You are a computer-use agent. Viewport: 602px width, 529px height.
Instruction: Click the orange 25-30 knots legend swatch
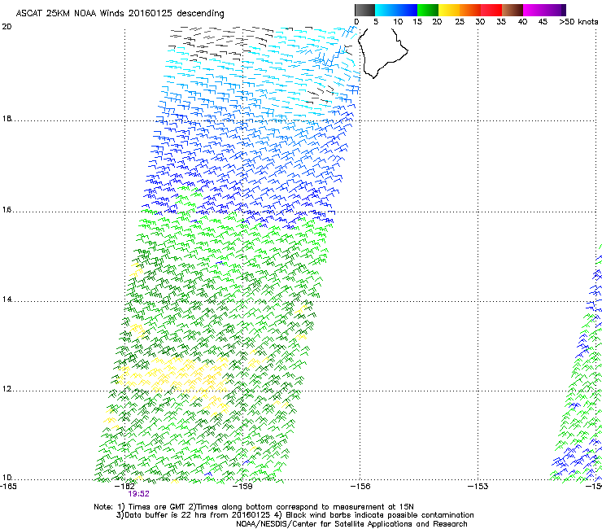tap(470, 10)
